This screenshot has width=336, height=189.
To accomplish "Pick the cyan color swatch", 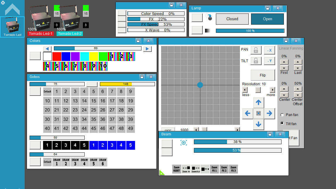I will [x=84, y=57].
